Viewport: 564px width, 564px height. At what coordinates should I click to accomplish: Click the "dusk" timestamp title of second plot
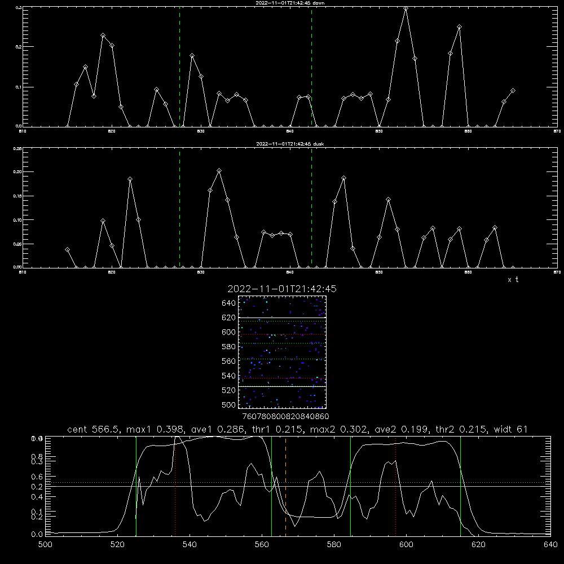tap(290, 144)
